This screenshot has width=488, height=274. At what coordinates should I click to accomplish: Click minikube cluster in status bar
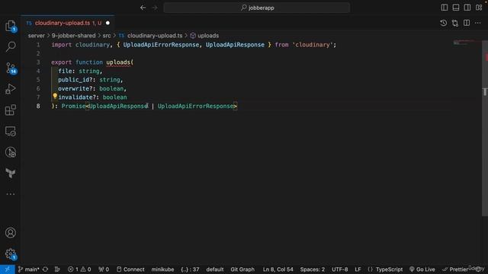tap(162, 269)
